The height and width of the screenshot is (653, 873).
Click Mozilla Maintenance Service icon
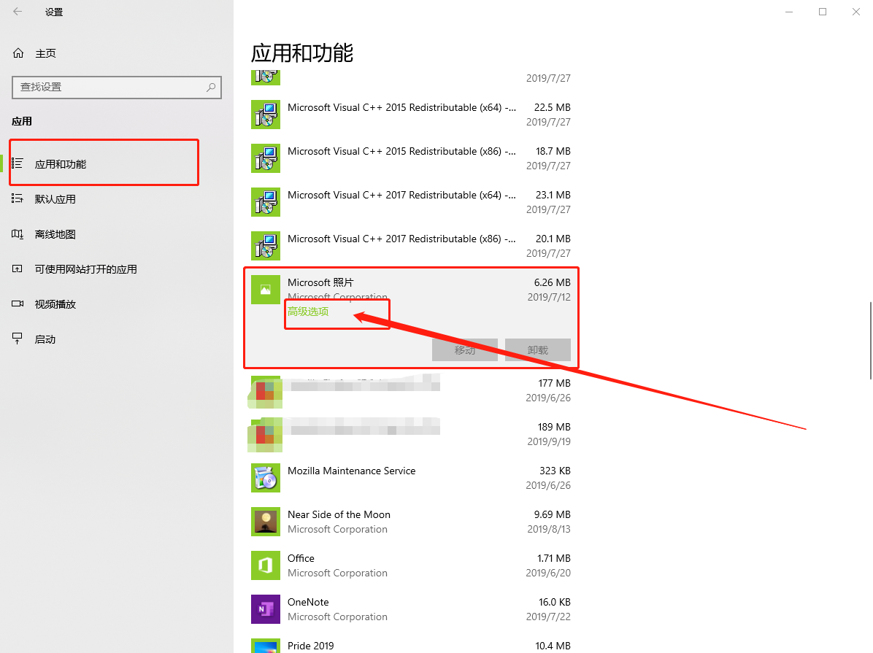pyautogui.click(x=266, y=478)
